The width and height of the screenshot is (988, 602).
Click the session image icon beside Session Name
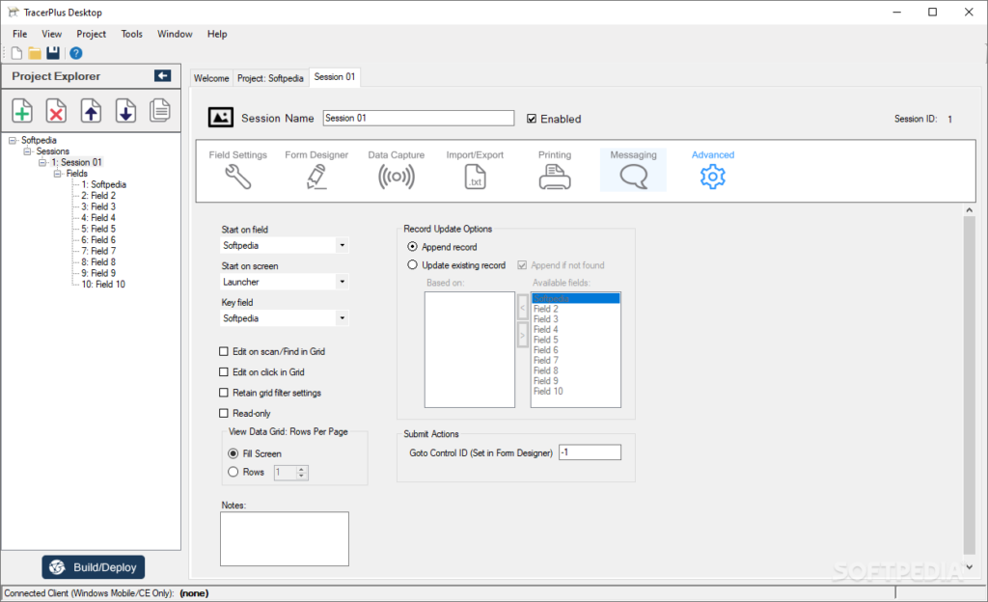[x=221, y=117]
